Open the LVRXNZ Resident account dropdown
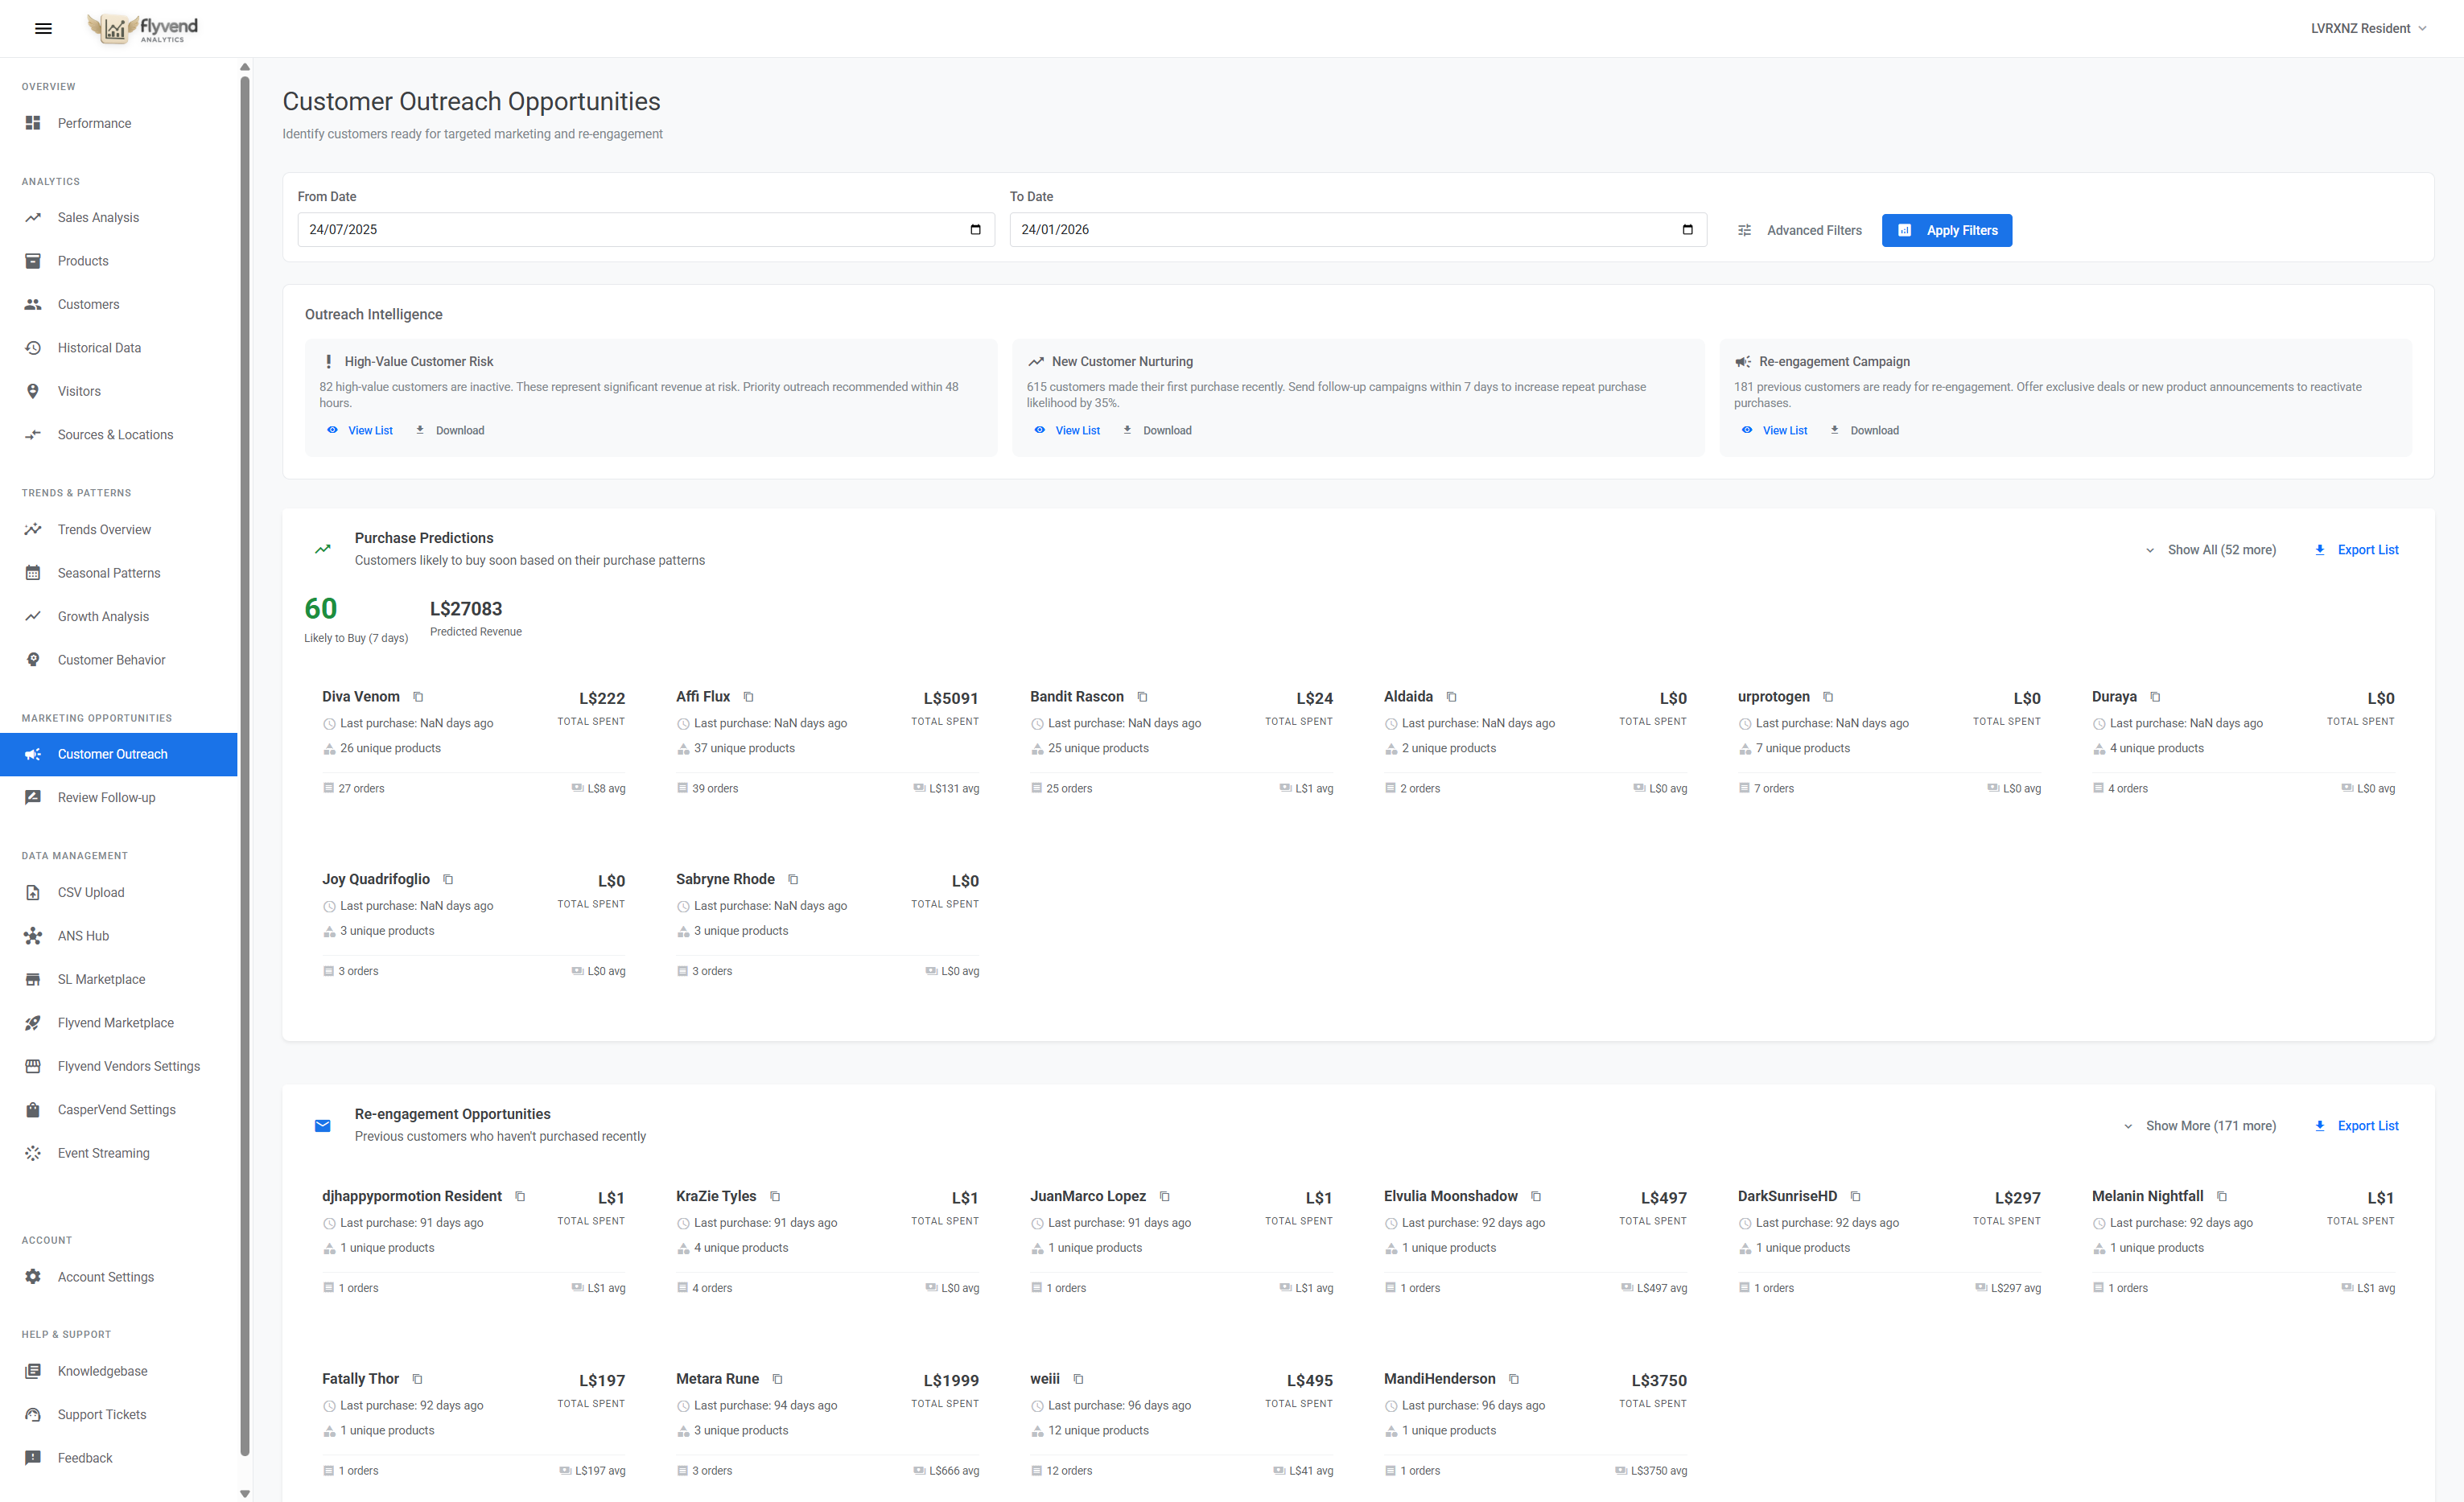This screenshot has width=2464, height=1502. [x=2368, y=28]
